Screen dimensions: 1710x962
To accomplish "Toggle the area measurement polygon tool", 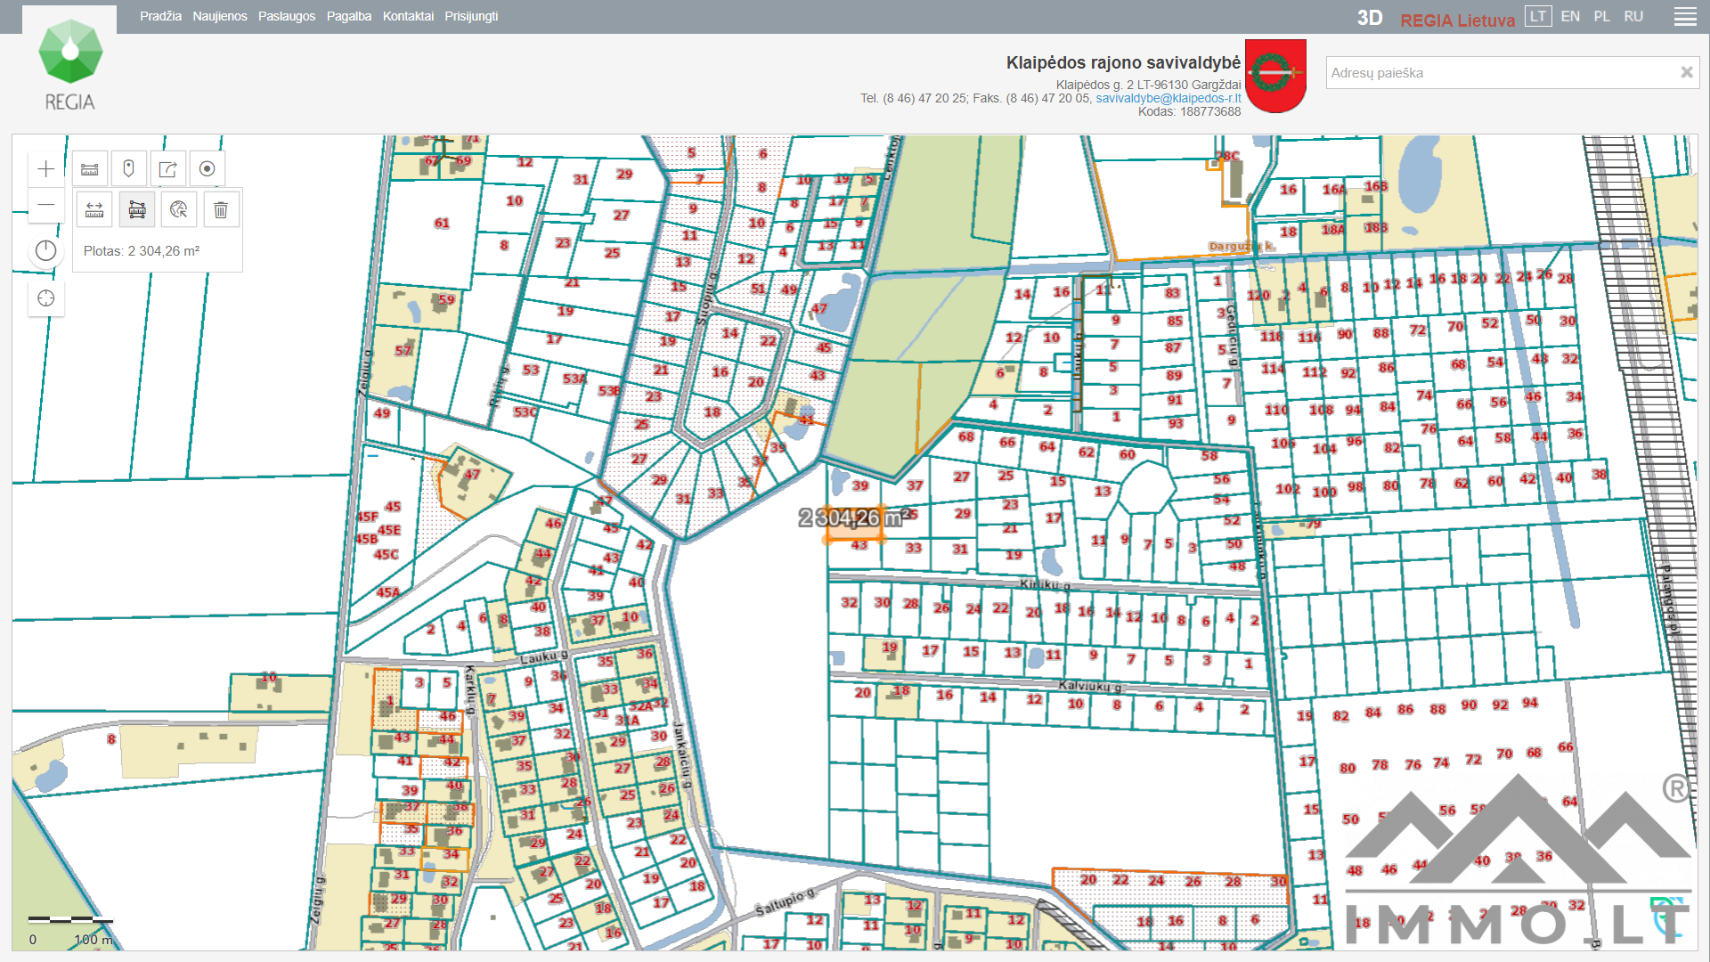I will click(137, 210).
